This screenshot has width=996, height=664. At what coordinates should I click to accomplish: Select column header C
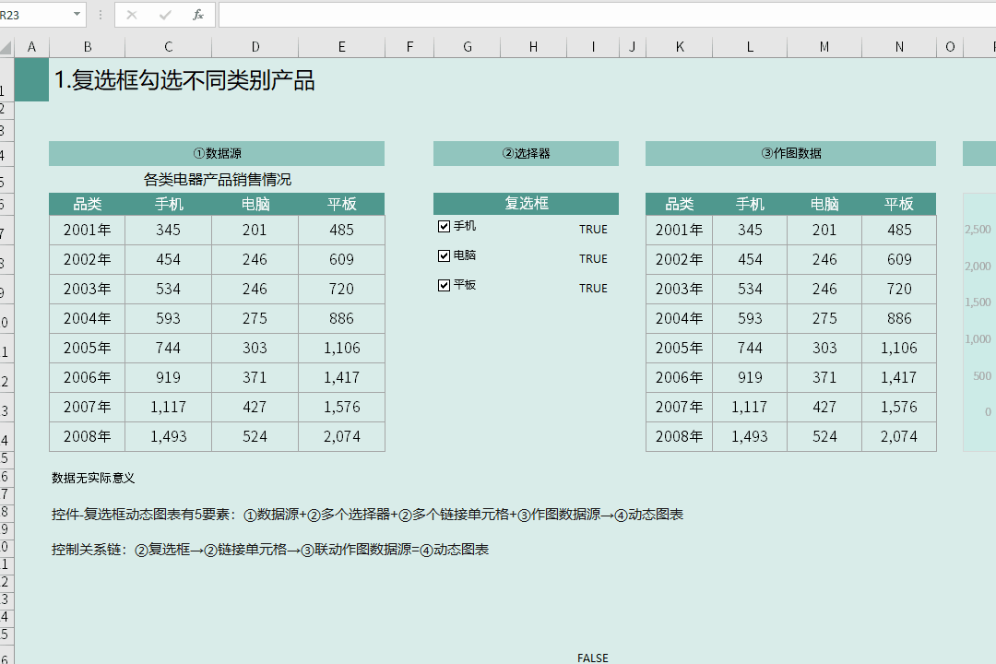168,46
